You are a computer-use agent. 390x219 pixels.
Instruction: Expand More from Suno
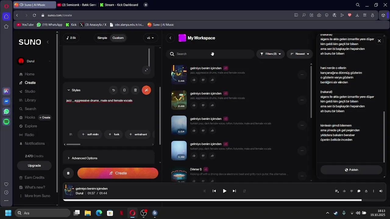point(34,196)
